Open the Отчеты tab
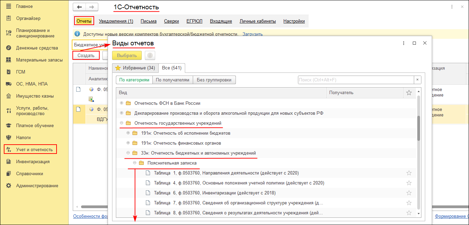The width and height of the screenshot is (469, 225). (x=84, y=21)
